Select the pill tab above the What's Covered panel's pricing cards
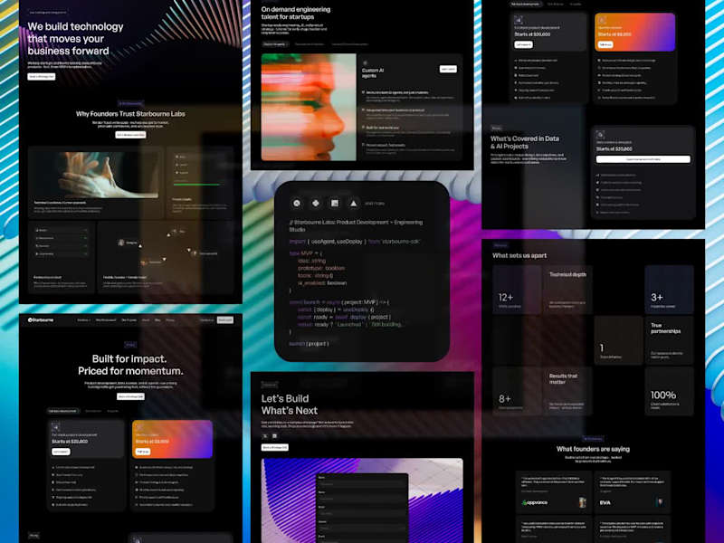 coord(526,4)
